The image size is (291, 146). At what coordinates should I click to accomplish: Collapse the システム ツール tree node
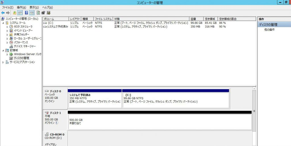click(3, 23)
